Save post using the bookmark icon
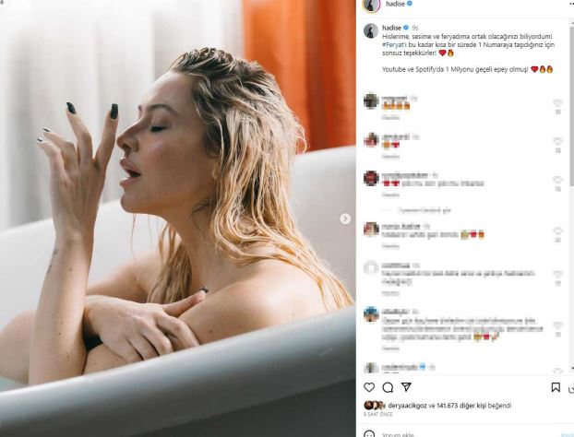The height and width of the screenshot is (437, 574). (556, 387)
